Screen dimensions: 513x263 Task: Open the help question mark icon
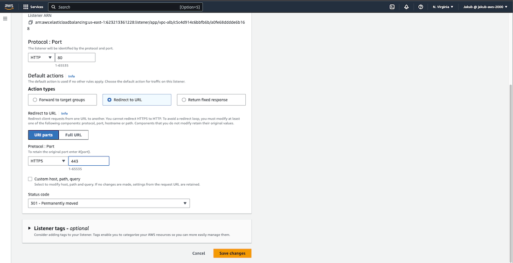(x=421, y=7)
